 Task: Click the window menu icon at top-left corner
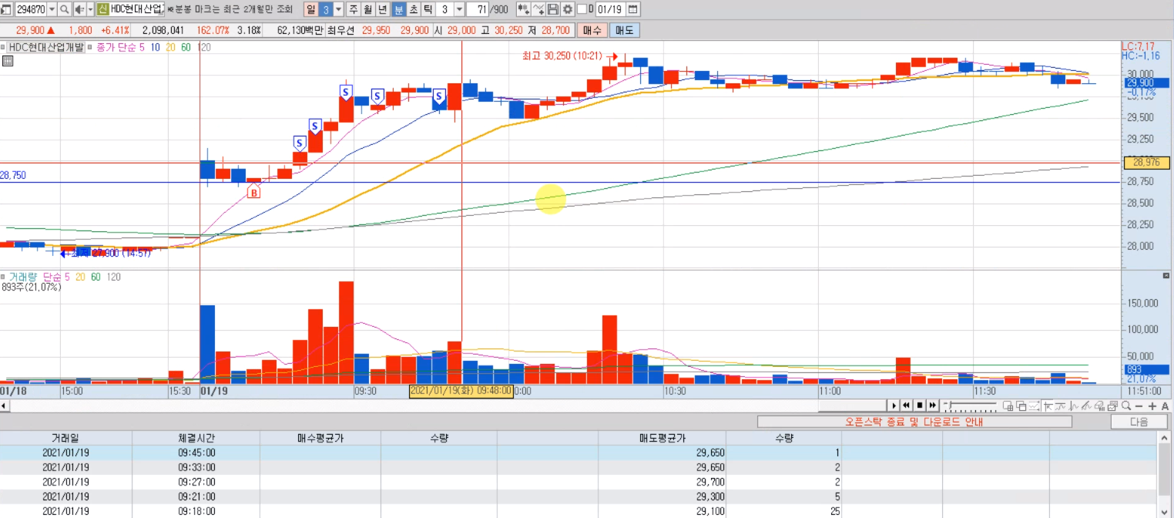(x=6, y=9)
